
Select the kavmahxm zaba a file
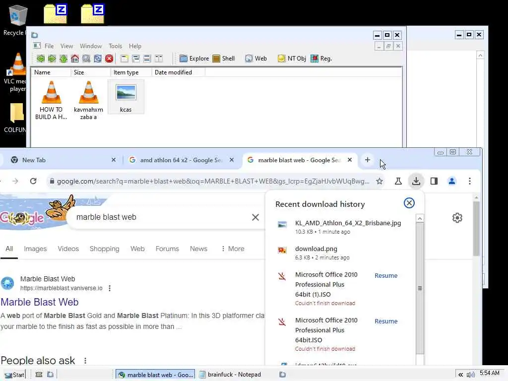88,100
